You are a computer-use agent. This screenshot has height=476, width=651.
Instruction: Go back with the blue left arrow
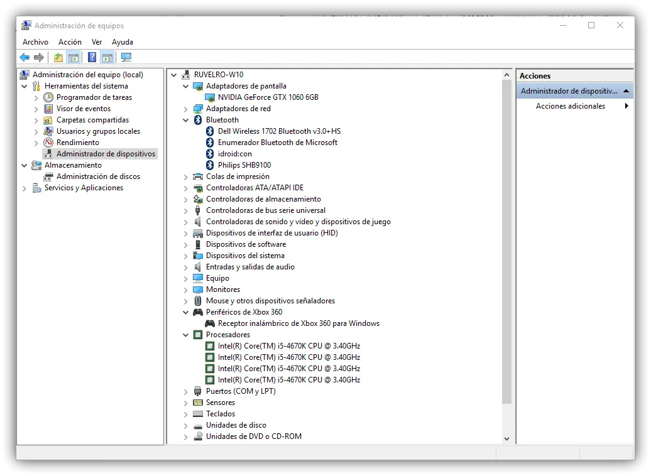(x=25, y=58)
